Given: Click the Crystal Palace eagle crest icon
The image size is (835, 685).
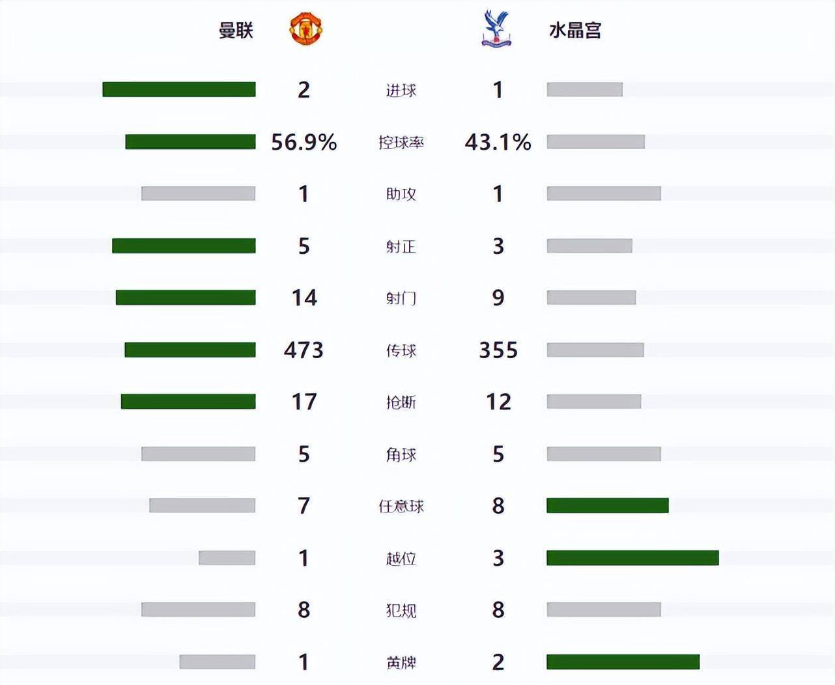Looking at the screenshot, I should tap(496, 29).
